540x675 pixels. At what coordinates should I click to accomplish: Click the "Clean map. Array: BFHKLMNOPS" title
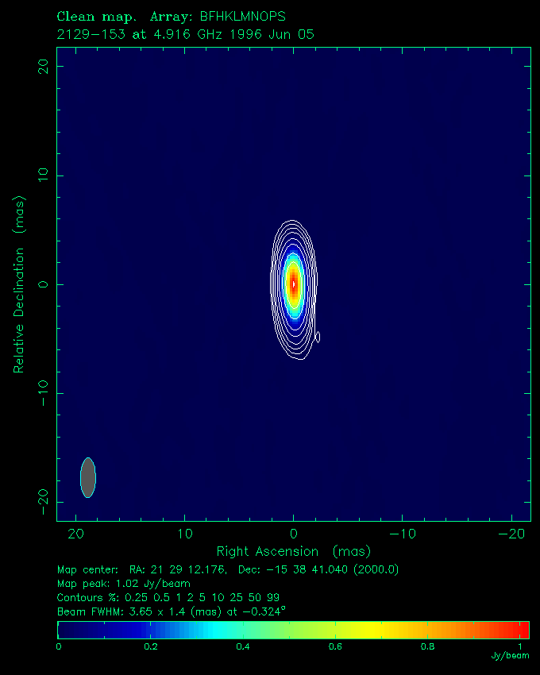pos(171,16)
